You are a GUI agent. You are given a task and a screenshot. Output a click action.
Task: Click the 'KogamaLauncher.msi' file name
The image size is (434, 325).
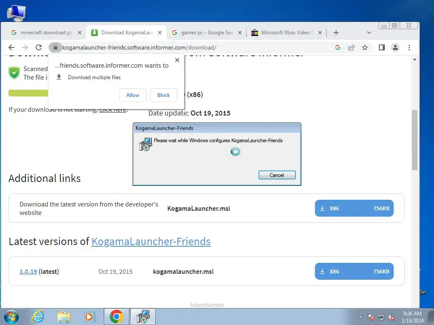(199, 209)
